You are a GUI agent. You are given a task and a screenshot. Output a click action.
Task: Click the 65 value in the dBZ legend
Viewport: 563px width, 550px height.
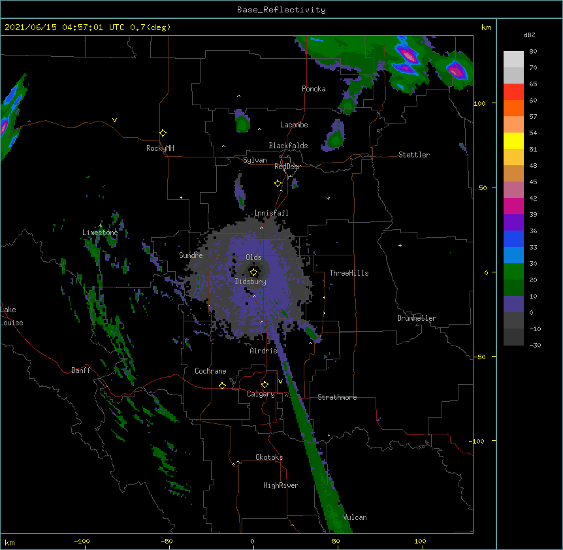tap(533, 84)
